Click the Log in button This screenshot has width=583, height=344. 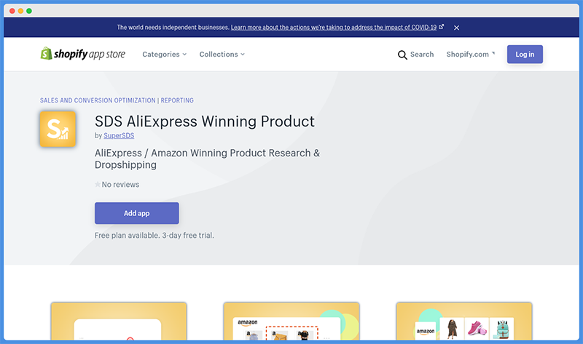[525, 54]
